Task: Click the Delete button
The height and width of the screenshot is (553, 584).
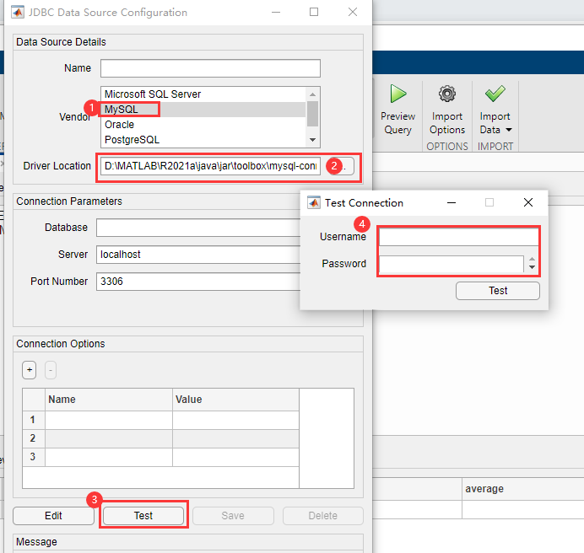Action: coord(323,516)
